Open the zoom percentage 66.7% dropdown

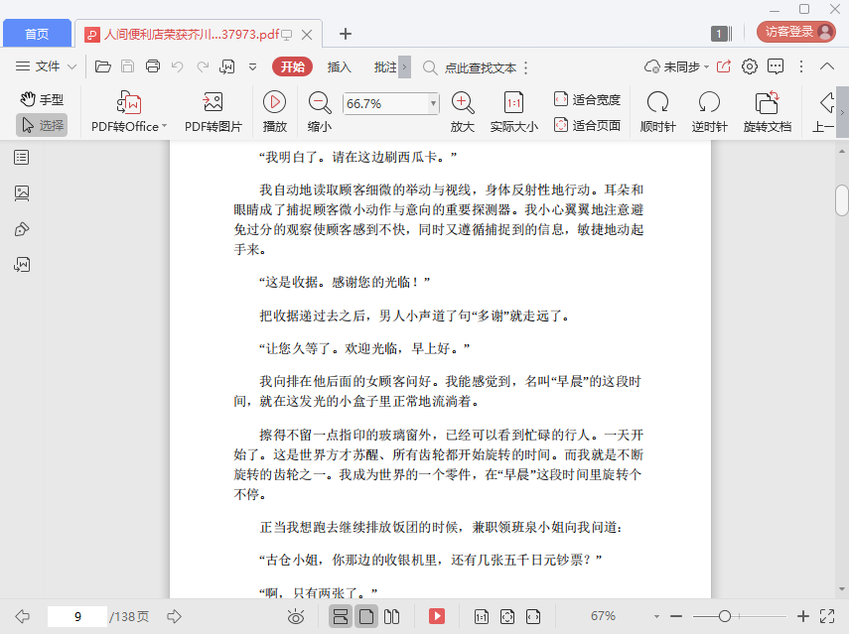click(433, 103)
